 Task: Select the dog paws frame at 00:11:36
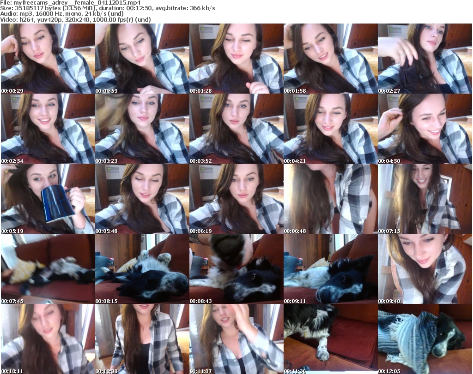click(330, 339)
